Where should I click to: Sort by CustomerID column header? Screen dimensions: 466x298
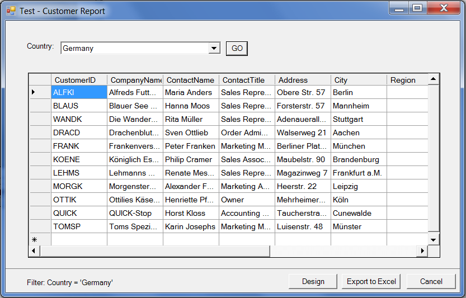click(x=79, y=80)
